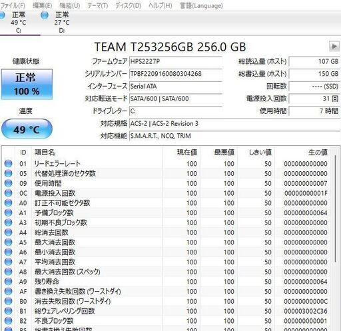Open the 言語(Language) menu
341x331 pixels.
201,5
